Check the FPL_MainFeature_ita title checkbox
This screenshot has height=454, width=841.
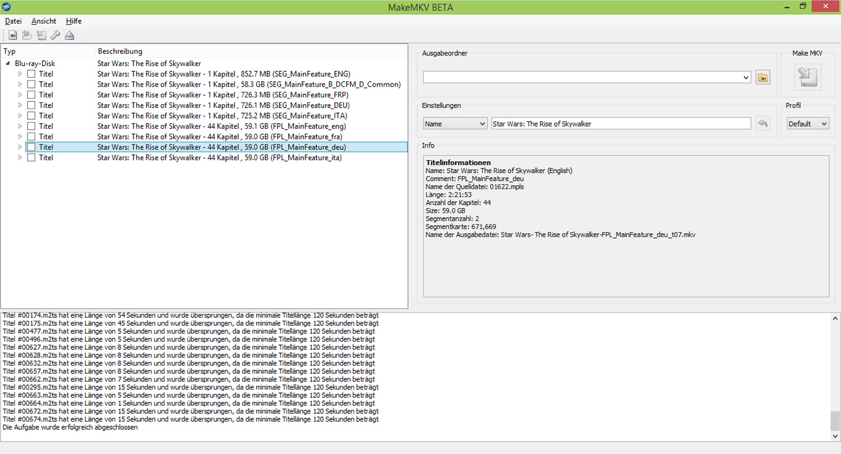pyautogui.click(x=31, y=158)
